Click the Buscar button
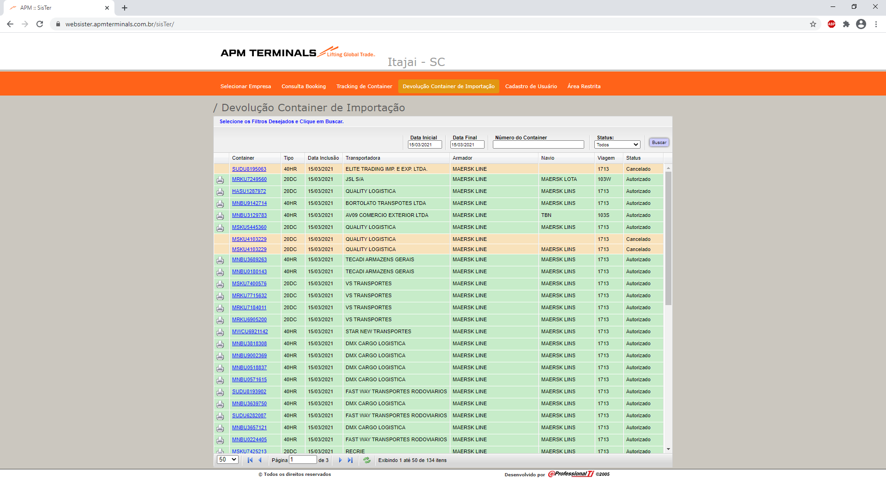 tap(659, 143)
